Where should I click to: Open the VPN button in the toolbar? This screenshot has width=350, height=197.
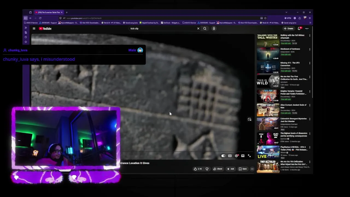[x=288, y=18]
